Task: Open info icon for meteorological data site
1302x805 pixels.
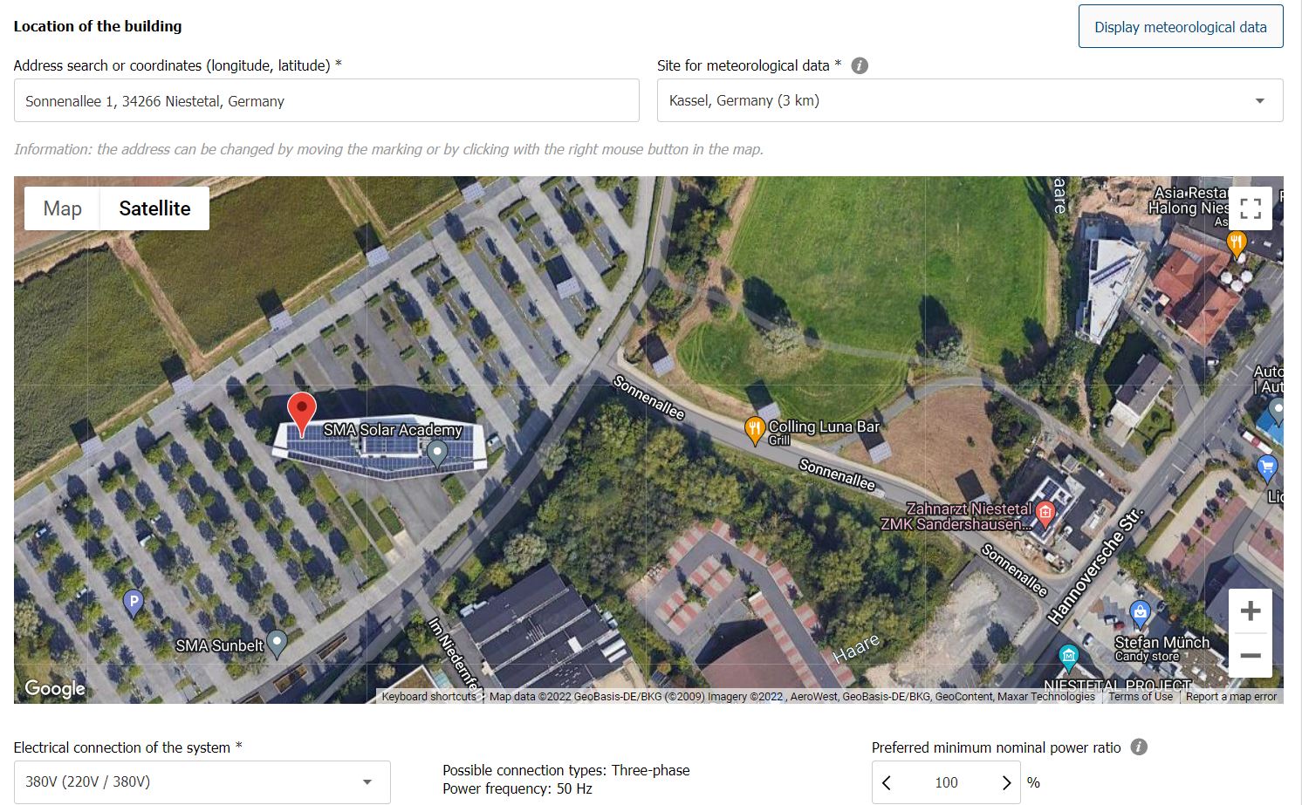Action: click(x=860, y=65)
